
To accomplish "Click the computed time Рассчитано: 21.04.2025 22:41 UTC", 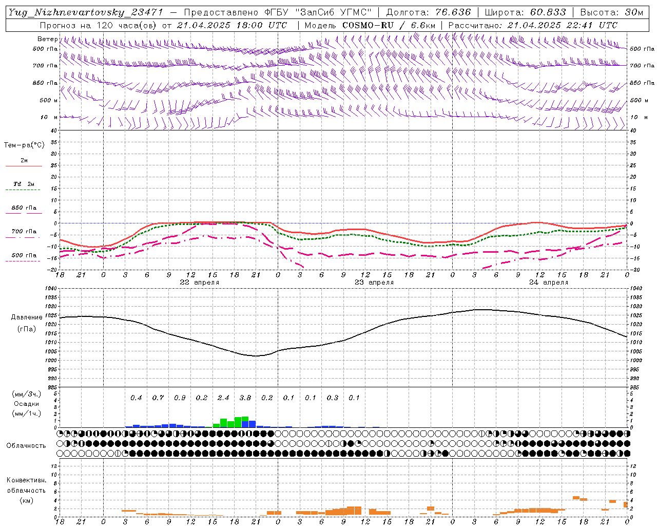I will [533, 25].
